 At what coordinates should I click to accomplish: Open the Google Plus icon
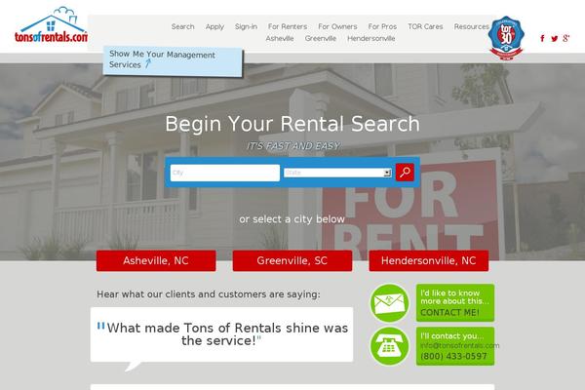coord(565,38)
